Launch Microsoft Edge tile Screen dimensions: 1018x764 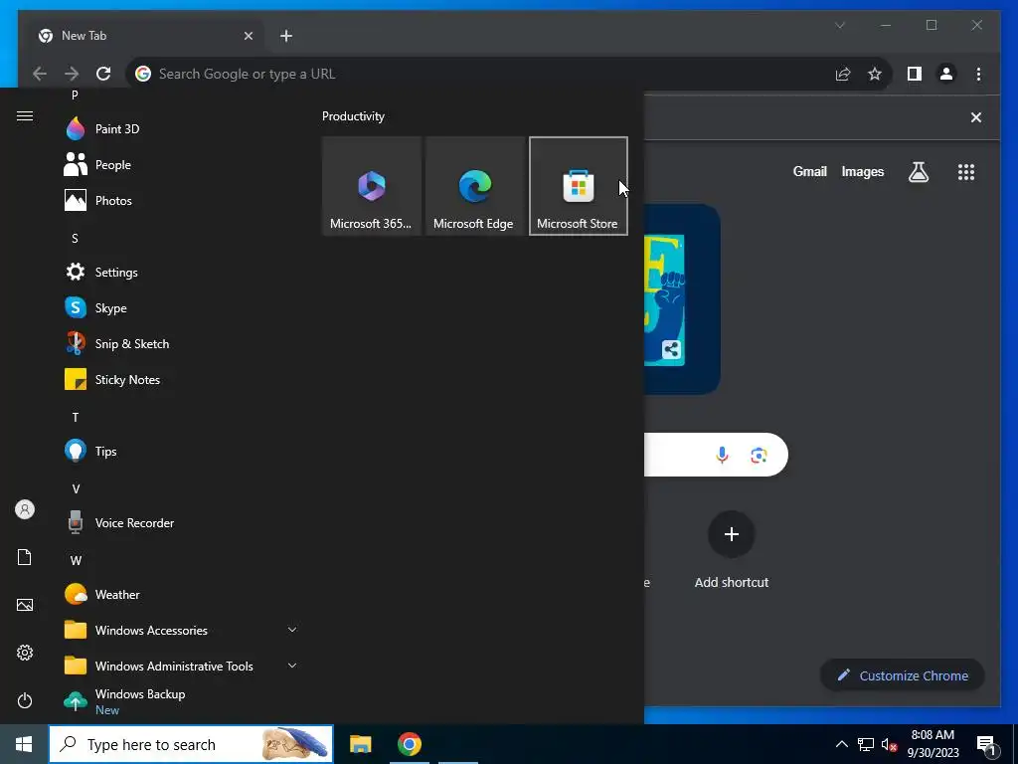coord(474,186)
